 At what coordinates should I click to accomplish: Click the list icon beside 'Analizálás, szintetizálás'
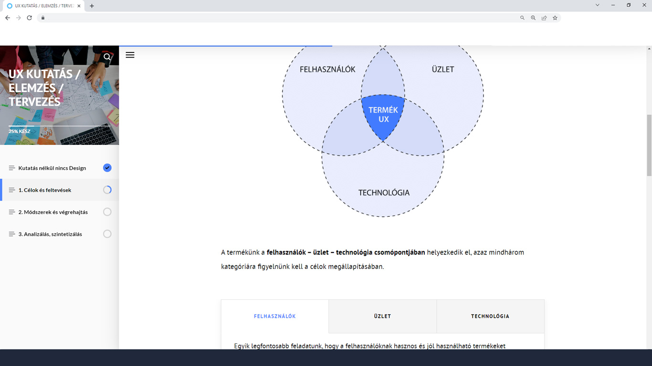tap(11, 234)
